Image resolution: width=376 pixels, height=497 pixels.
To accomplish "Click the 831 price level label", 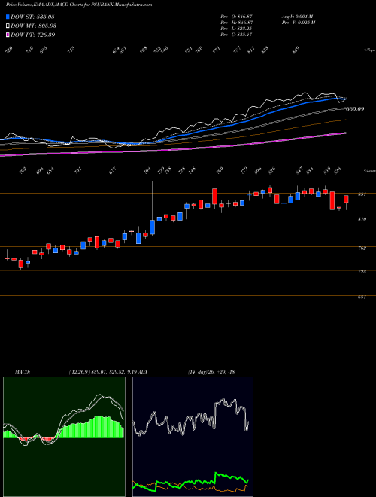I will pyautogui.click(x=362, y=194).
